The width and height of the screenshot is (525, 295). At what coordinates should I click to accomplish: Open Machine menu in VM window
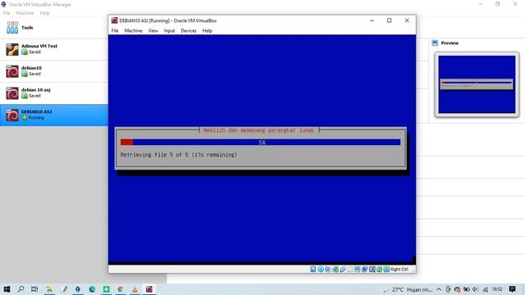133,30
